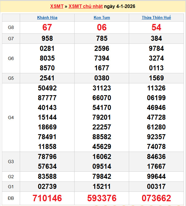Click the Kon Tum special prize 593376
The image size is (186, 206).
(x=102, y=198)
